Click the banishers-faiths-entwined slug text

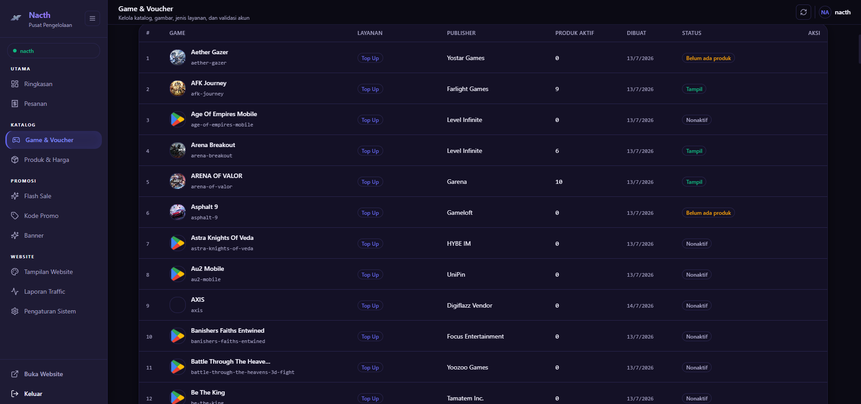[x=228, y=341]
